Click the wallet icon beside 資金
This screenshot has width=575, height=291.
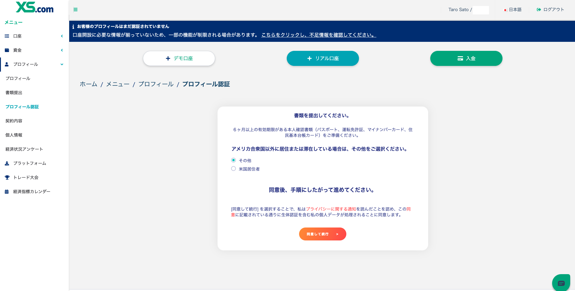click(x=7, y=50)
